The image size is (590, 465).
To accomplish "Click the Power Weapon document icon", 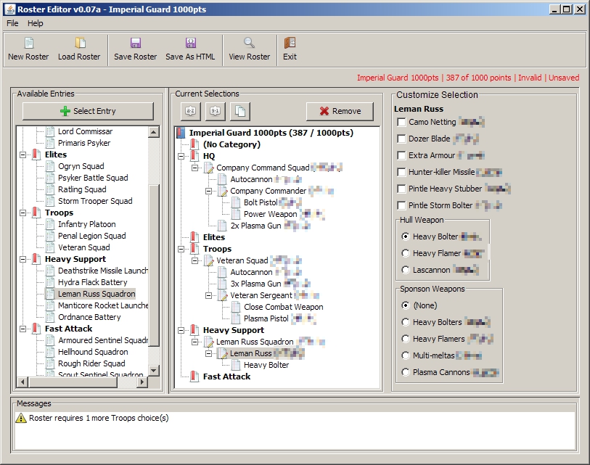I will tap(236, 214).
